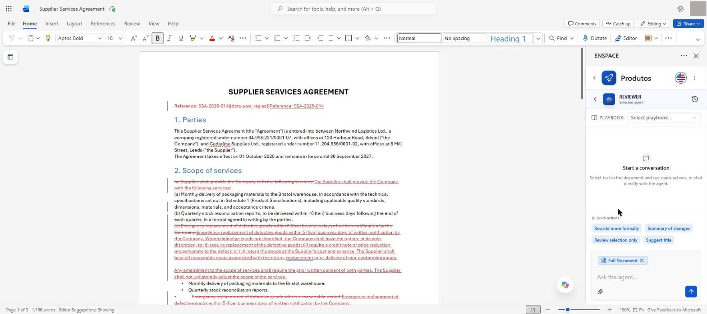Click the Undo arrow icon

[12, 38]
